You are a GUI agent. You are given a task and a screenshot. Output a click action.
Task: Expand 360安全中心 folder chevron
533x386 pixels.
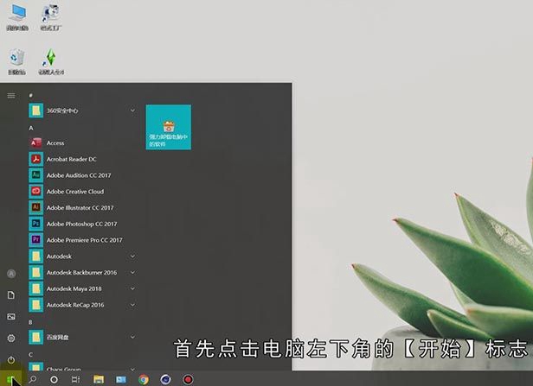click(132, 111)
